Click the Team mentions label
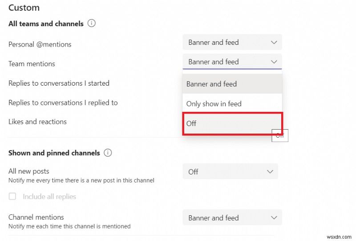Viewport: 356px width, 241px height. pyautogui.click(x=32, y=64)
